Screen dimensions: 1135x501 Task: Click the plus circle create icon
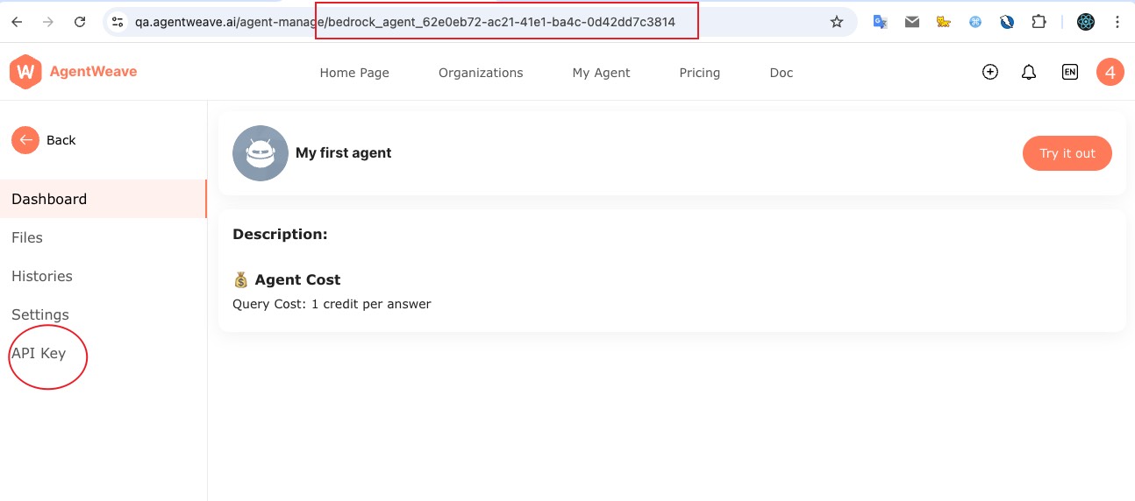990,72
